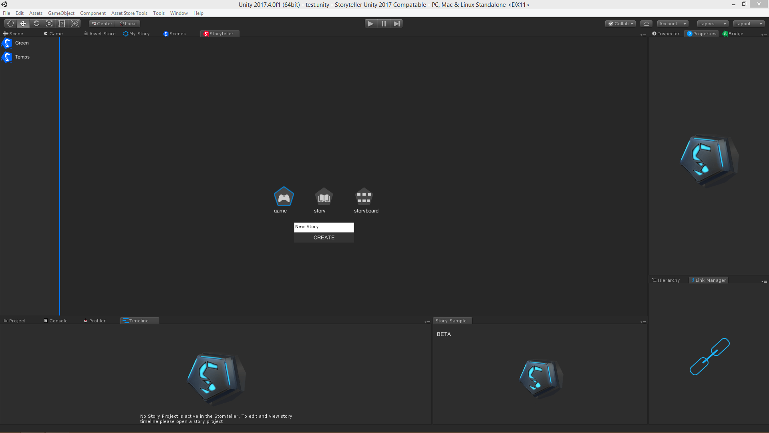Open the Collab dropdown
769x433 pixels.
pyautogui.click(x=620, y=24)
